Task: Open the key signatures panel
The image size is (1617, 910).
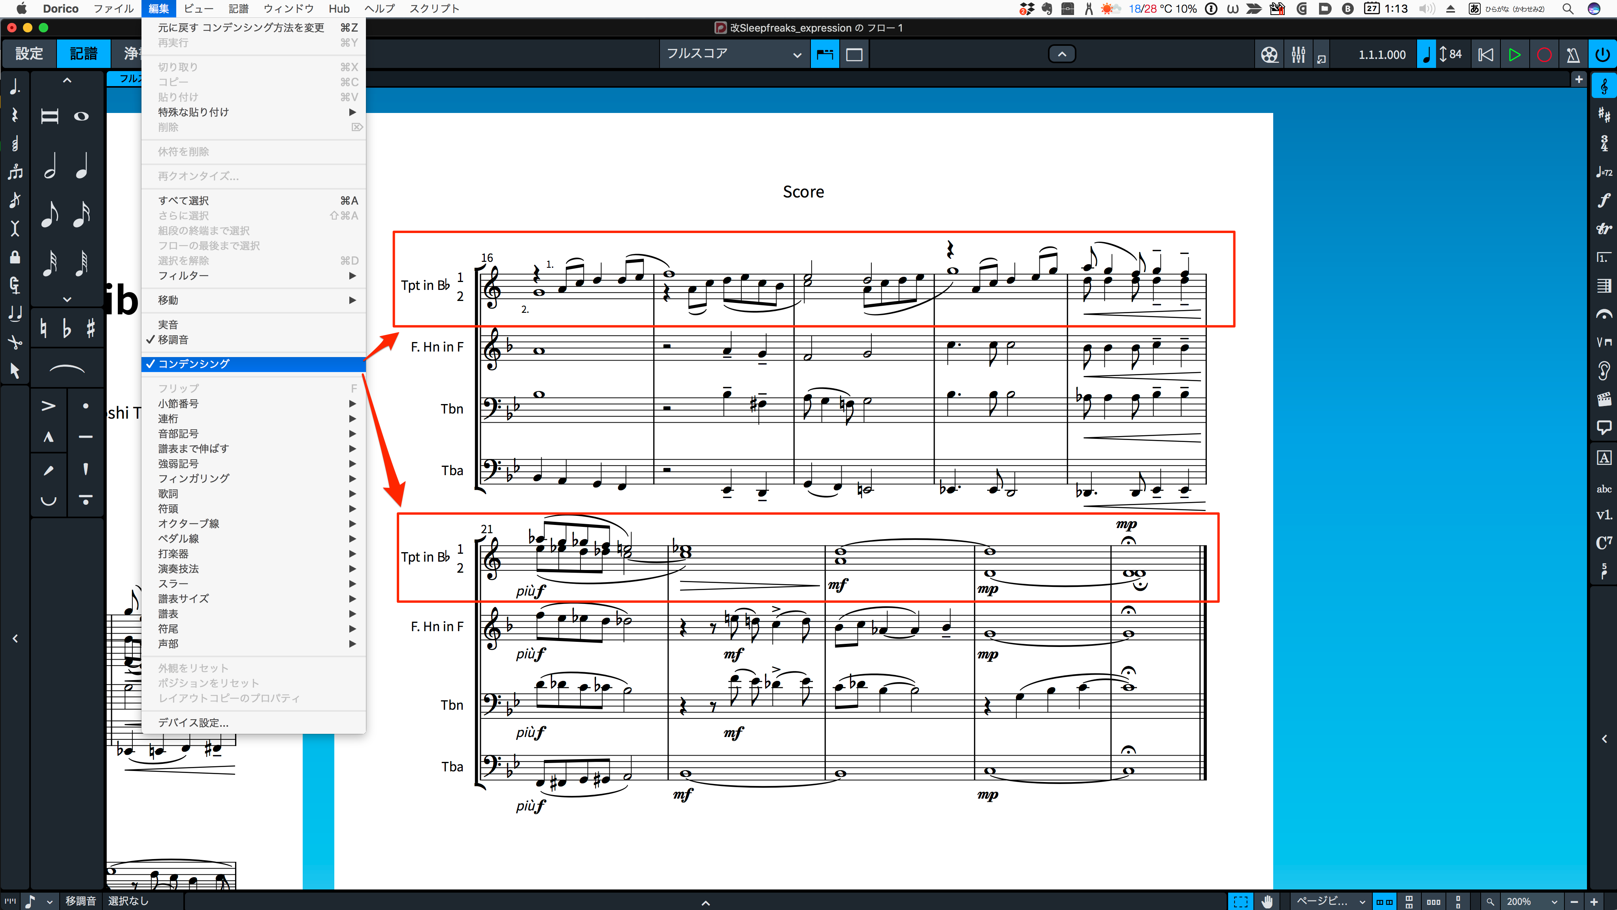Action: [x=1604, y=115]
